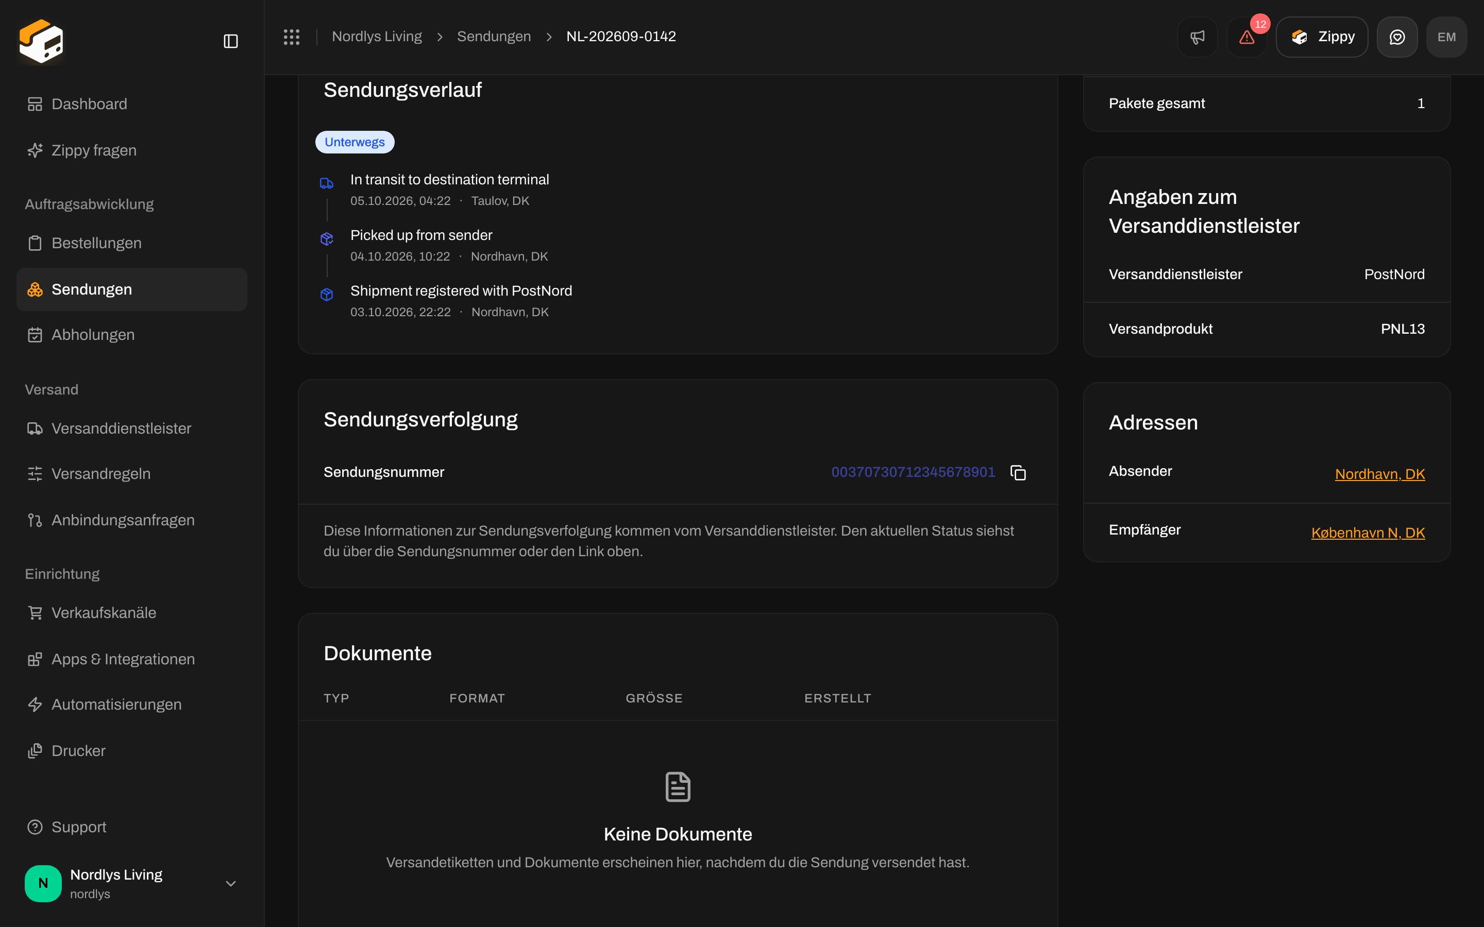Image resolution: width=1484 pixels, height=927 pixels.
Task: Click Nordlys Living breadcrumb
Action: point(377,37)
